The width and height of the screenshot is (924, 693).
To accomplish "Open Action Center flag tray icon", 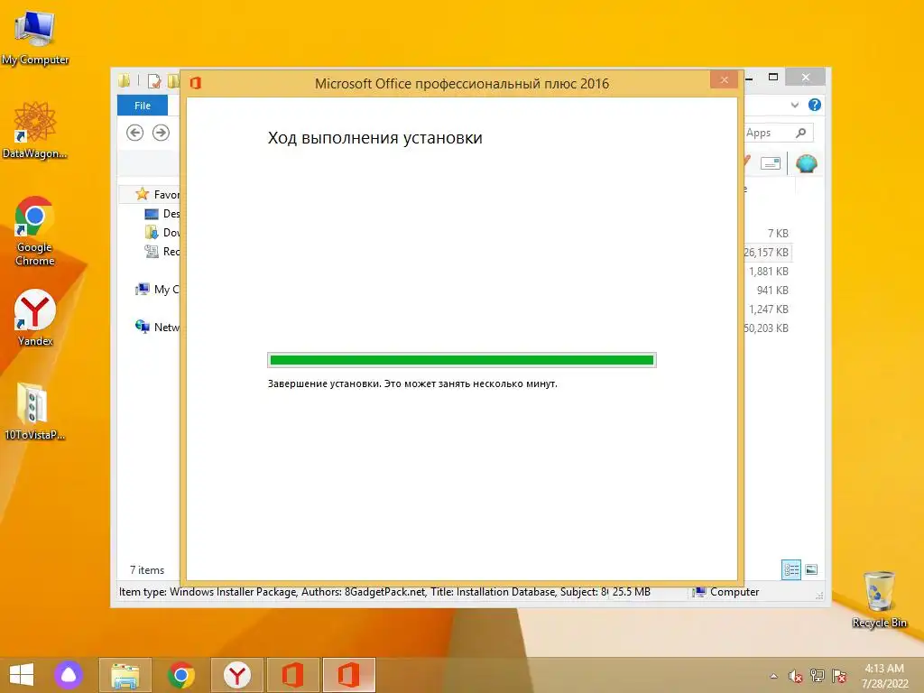I will (839, 676).
